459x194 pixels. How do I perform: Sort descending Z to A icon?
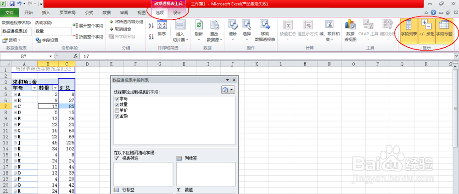point(151,37)
